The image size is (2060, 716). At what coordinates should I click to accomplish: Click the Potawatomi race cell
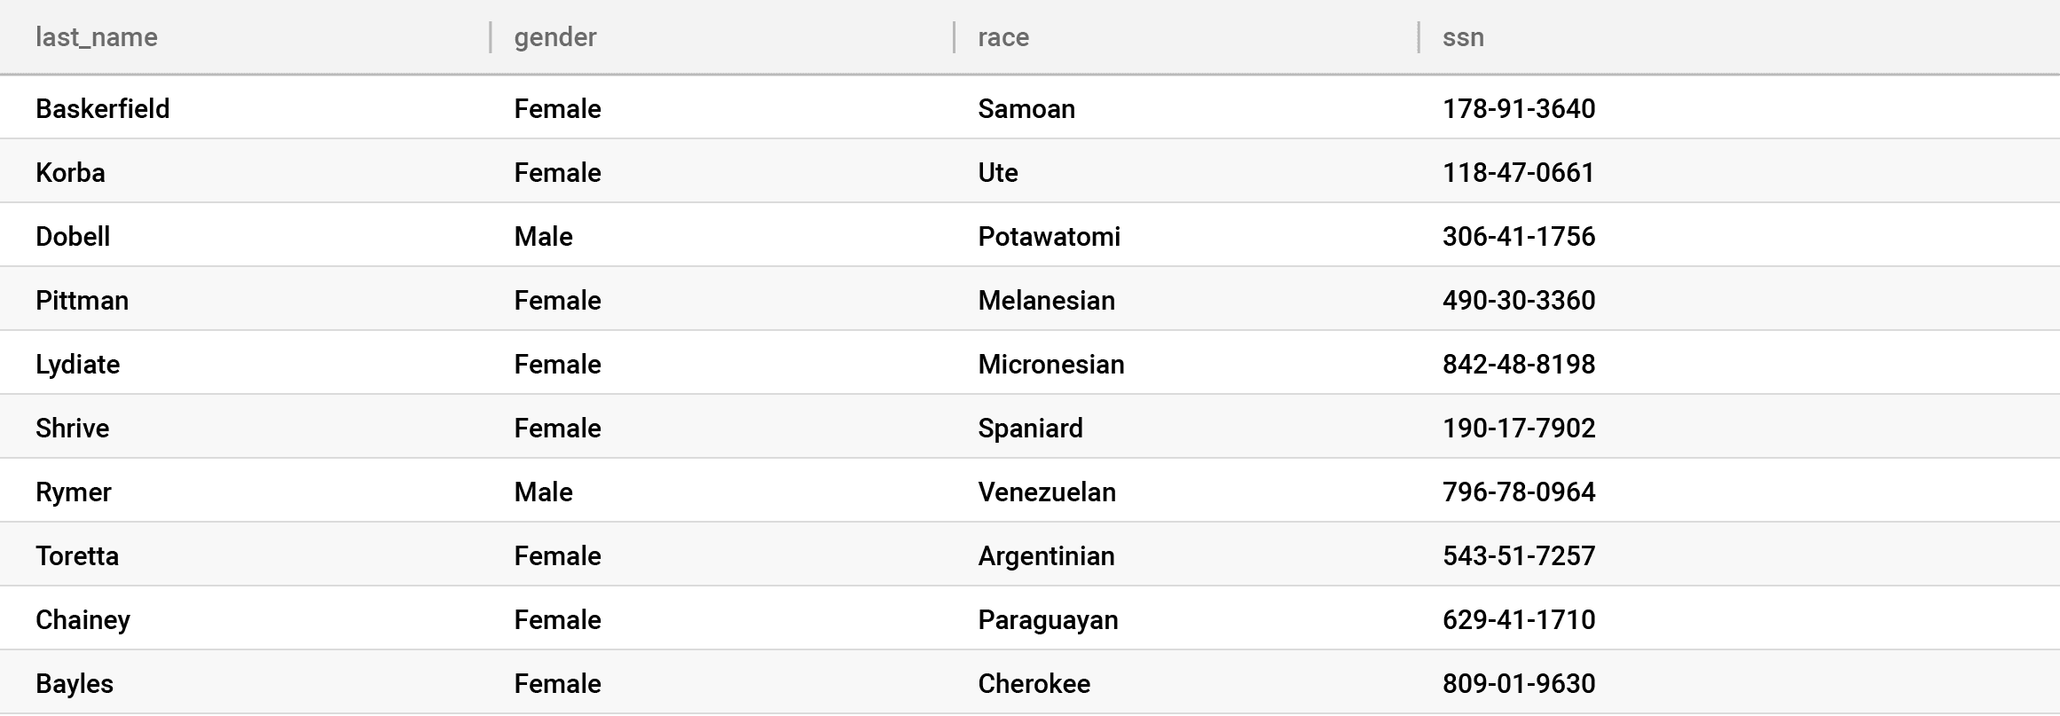pyautogui.click(x=1049, y=236)
